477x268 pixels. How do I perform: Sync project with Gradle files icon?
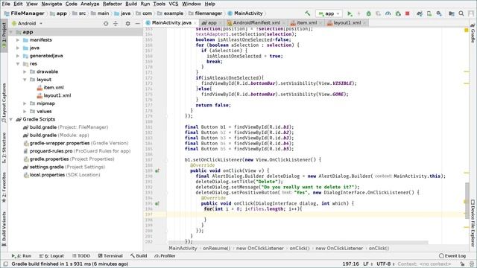point(420,13)
